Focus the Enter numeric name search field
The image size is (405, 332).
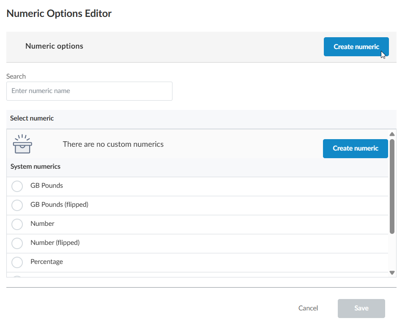click(x=89, y=91)
